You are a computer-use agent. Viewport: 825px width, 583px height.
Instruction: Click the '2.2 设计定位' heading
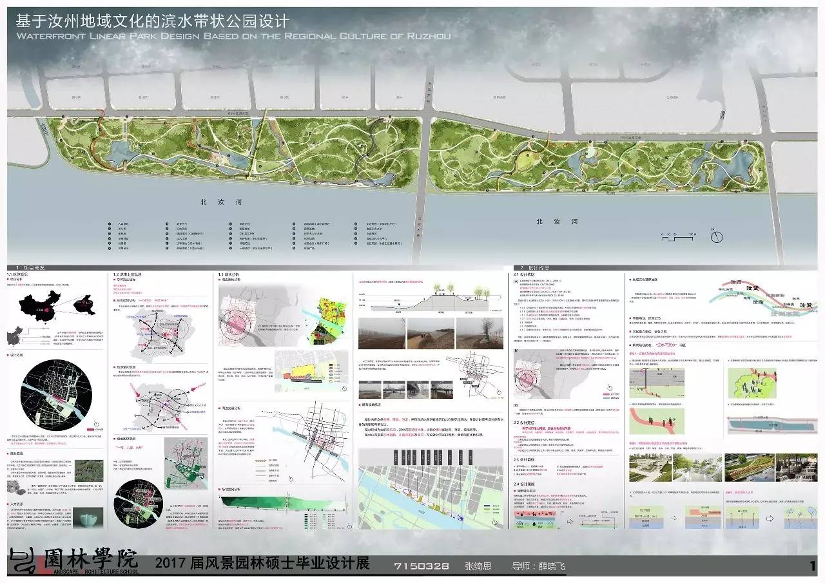tap(524, 423)
